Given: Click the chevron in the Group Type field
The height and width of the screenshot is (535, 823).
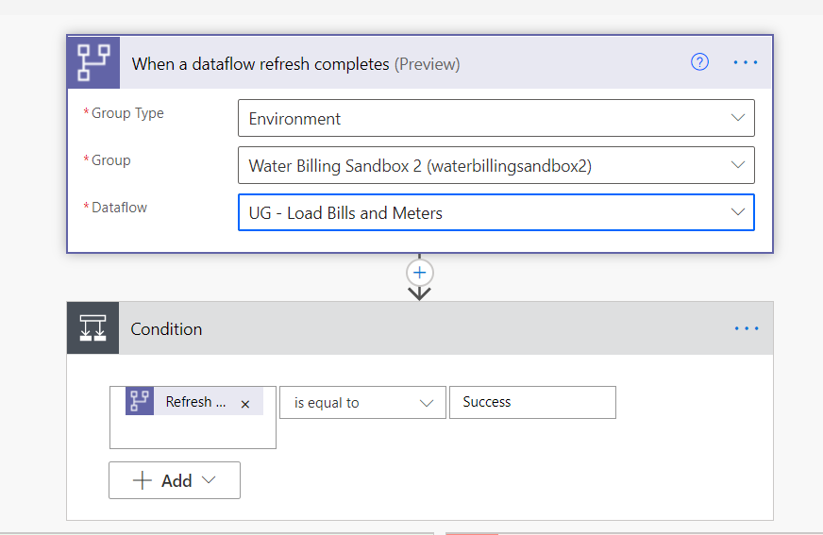Looking at the screenshot, I should tap(738, 118).
